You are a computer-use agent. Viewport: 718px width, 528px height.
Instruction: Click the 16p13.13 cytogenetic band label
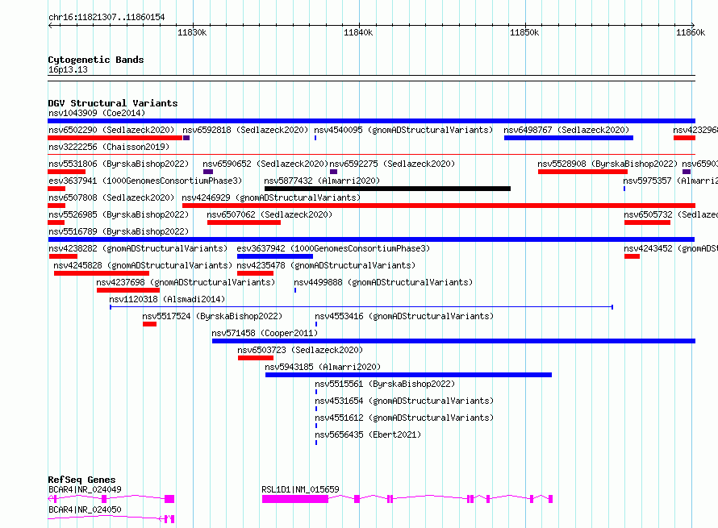pos(68,69)
